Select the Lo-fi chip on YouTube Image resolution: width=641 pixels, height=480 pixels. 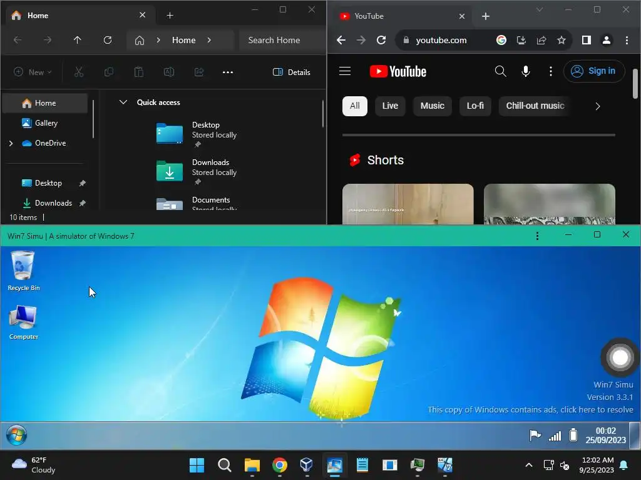click(475, 106)
